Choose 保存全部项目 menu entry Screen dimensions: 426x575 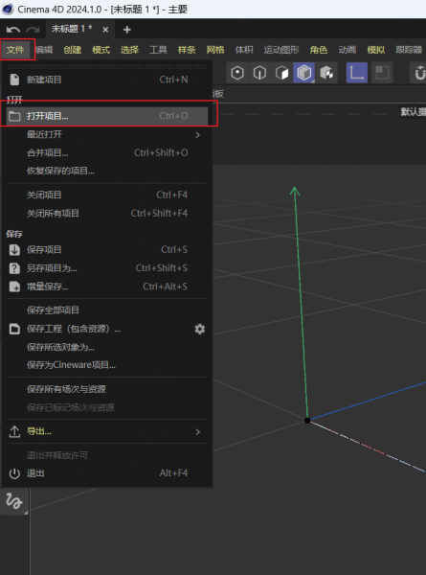point(107,310)
